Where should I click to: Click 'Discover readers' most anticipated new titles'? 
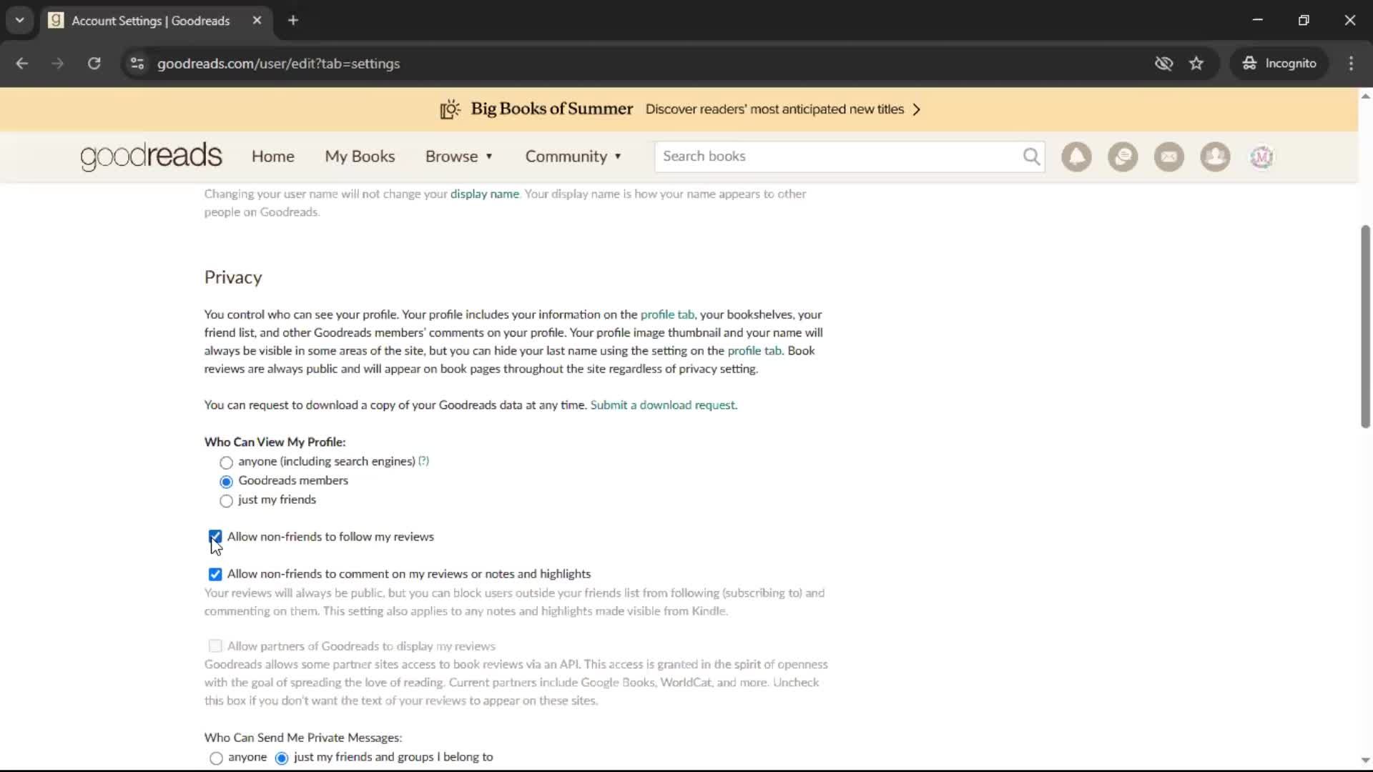[x=774, y=109]
